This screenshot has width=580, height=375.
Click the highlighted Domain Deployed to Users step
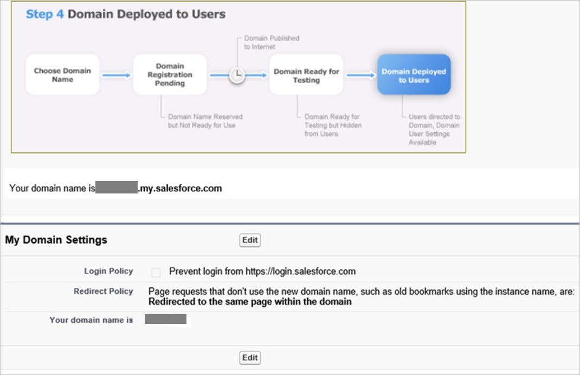coord(414,75)
